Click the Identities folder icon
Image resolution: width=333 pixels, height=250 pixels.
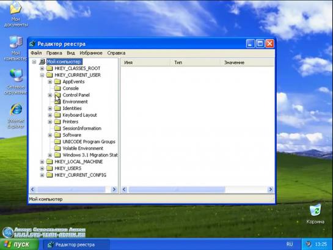click(57, 108)
